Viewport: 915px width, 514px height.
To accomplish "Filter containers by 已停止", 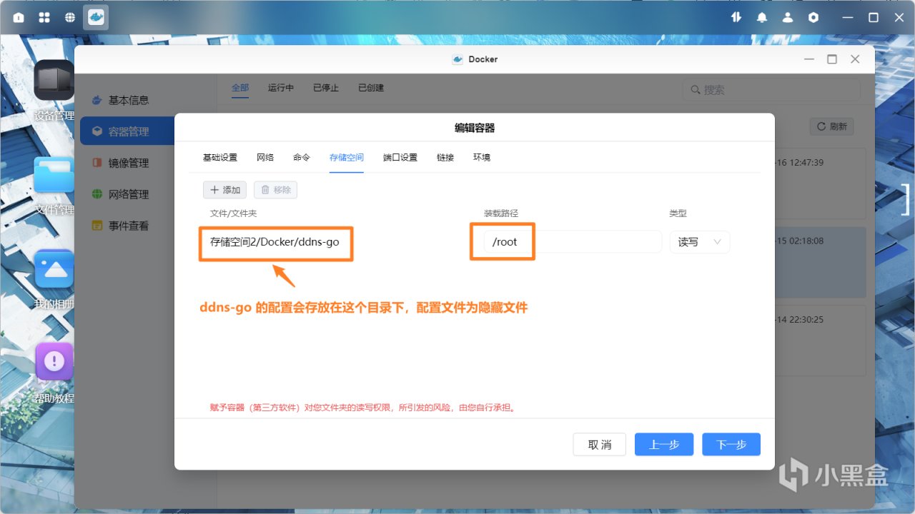I will coord(326,88).
